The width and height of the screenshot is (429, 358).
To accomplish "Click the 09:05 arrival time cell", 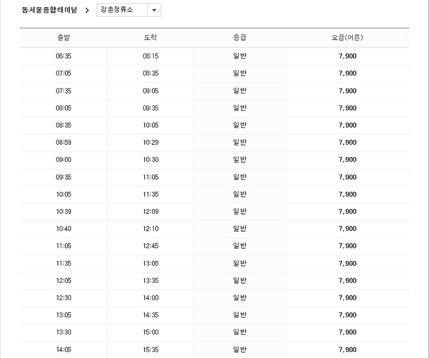I will (x=151, y=91).
